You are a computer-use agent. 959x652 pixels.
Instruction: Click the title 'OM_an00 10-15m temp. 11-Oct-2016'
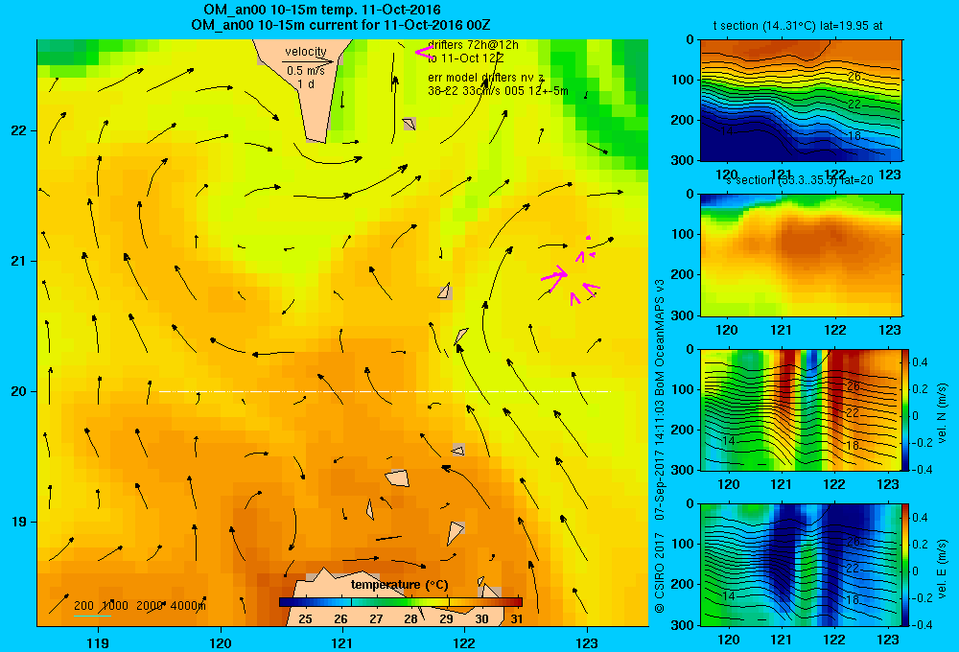[x=321, y=10]
